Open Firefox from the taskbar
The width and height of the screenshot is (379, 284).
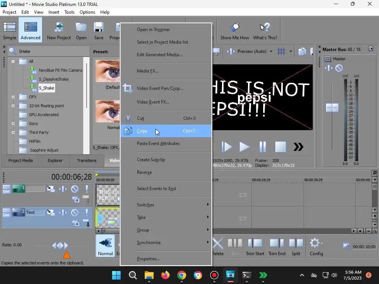pyautogui.click(x=165, y=275)
